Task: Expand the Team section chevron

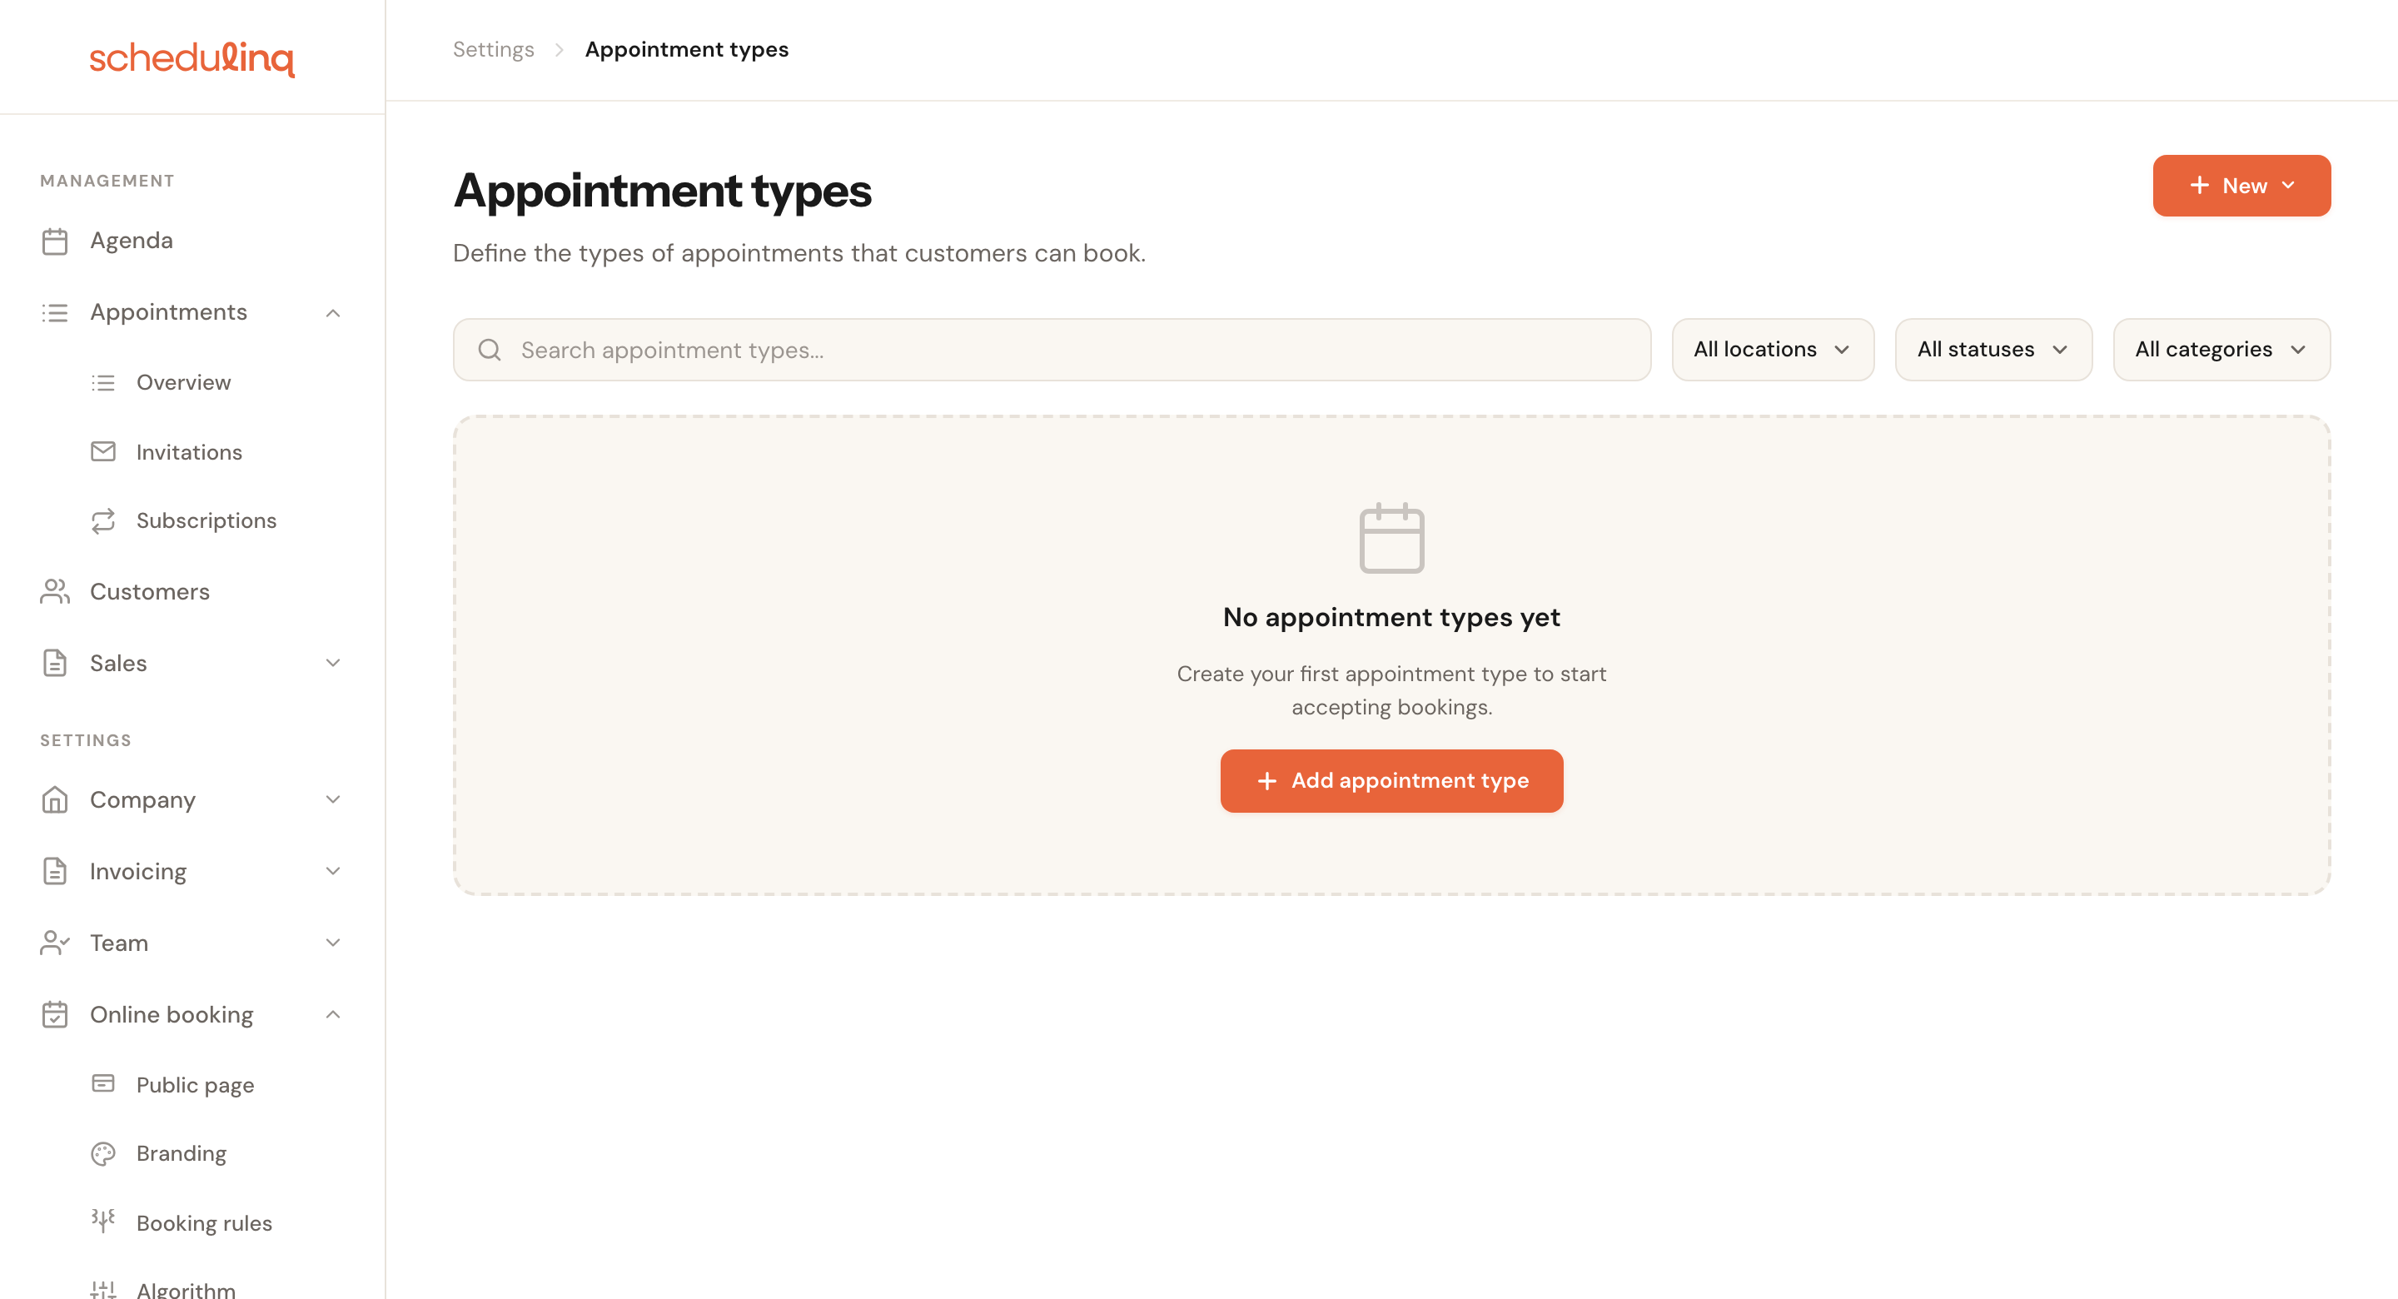Action: [333, 943]
